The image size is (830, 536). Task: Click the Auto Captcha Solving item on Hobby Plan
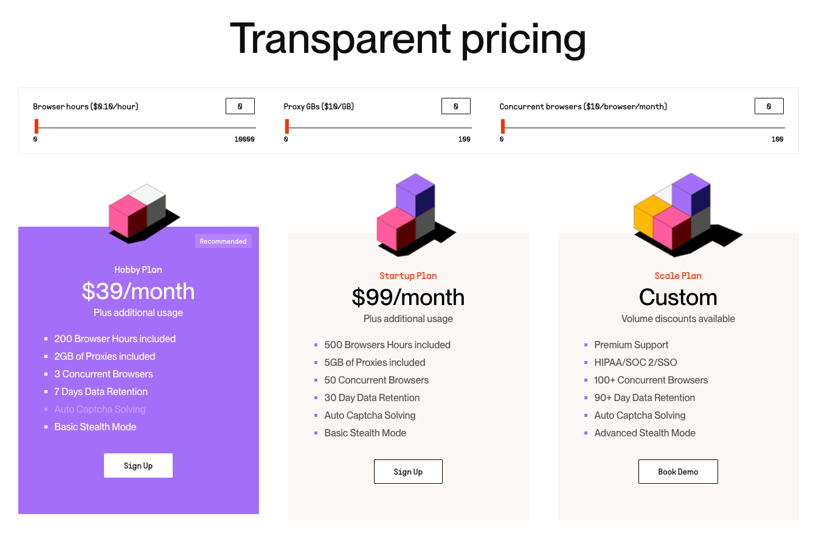coord(100,409)
